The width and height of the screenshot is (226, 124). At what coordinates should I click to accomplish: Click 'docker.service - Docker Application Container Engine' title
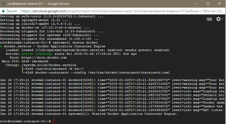click(55, 46)
